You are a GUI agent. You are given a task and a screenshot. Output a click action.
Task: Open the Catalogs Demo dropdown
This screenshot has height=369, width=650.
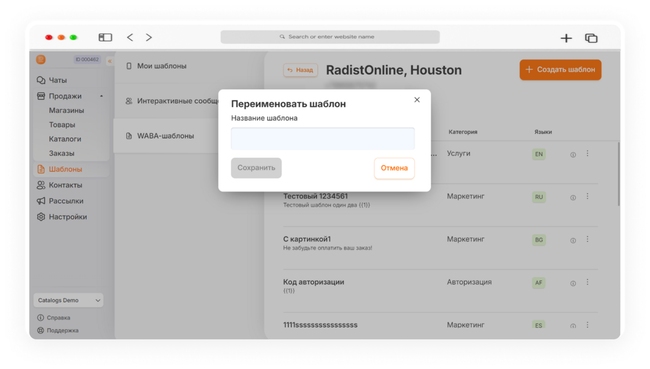coord(68,300)
